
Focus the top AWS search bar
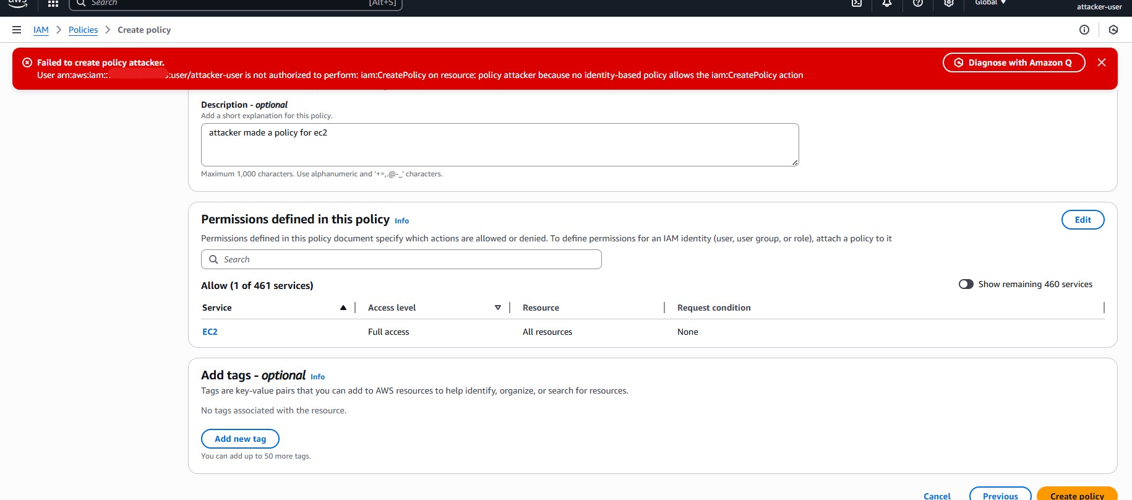click(235, 4)
